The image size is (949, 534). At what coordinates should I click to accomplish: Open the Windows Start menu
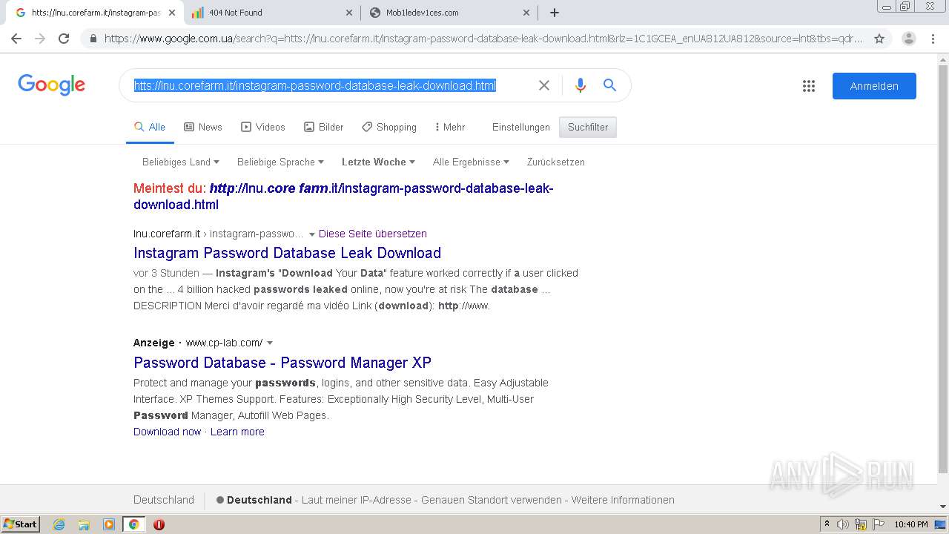pyautogui.click(x=20, y=524)
